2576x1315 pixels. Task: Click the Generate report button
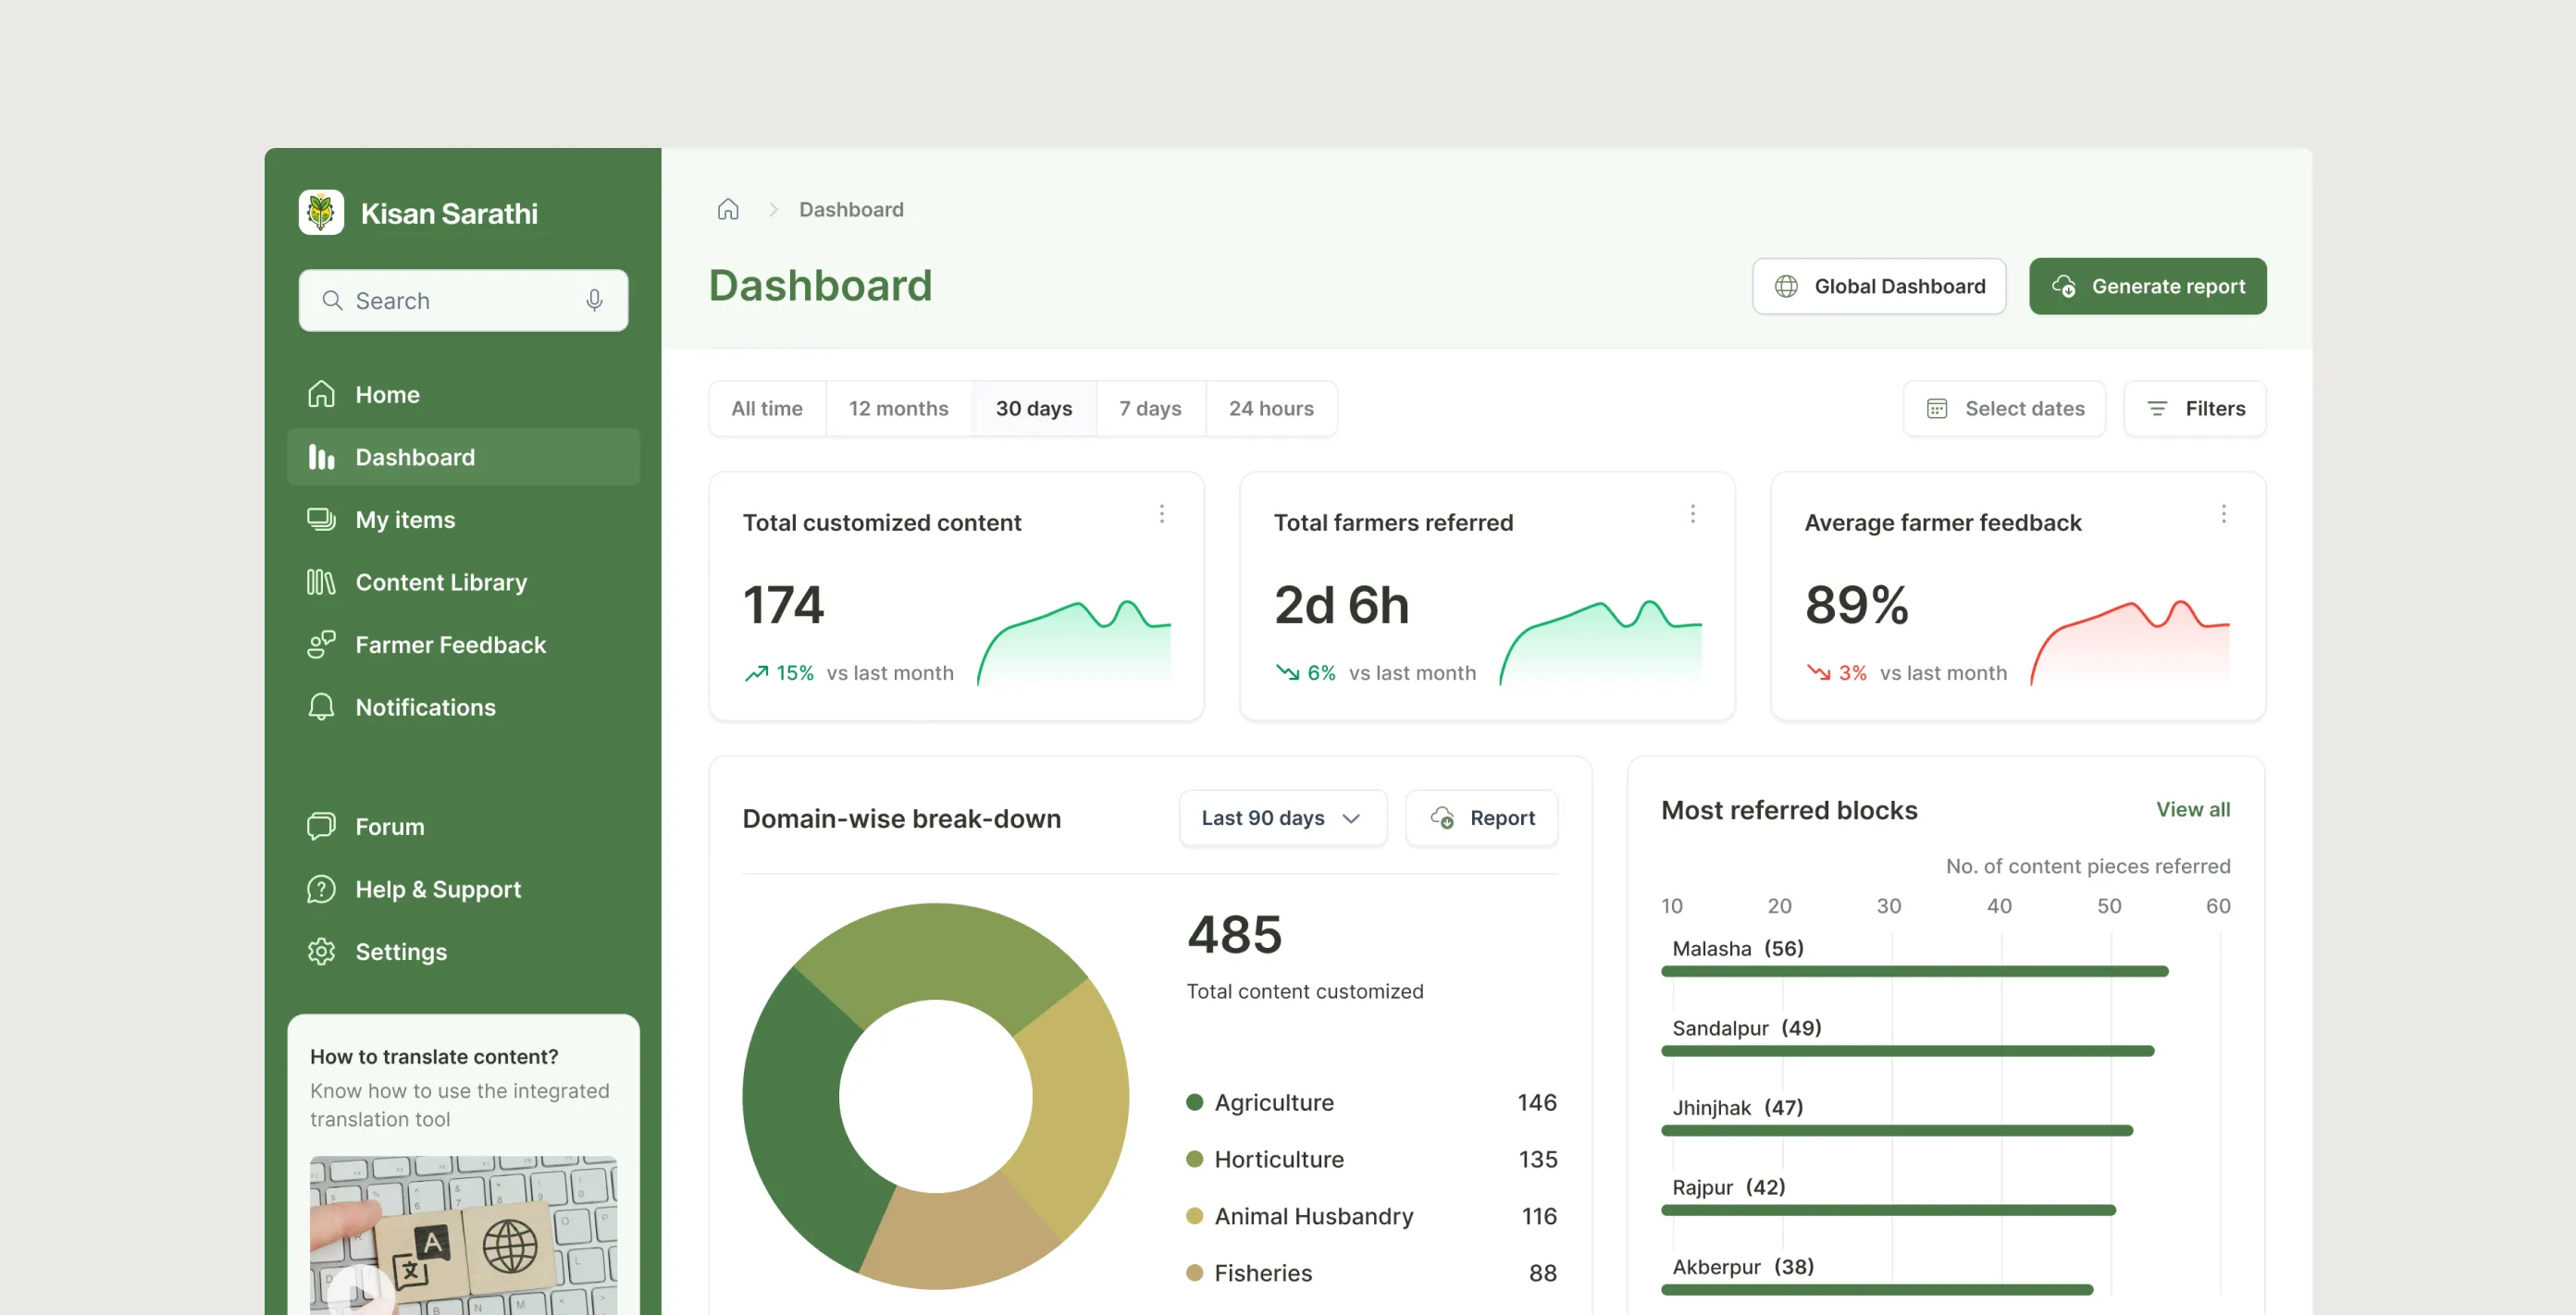(x=2147, y=286)
